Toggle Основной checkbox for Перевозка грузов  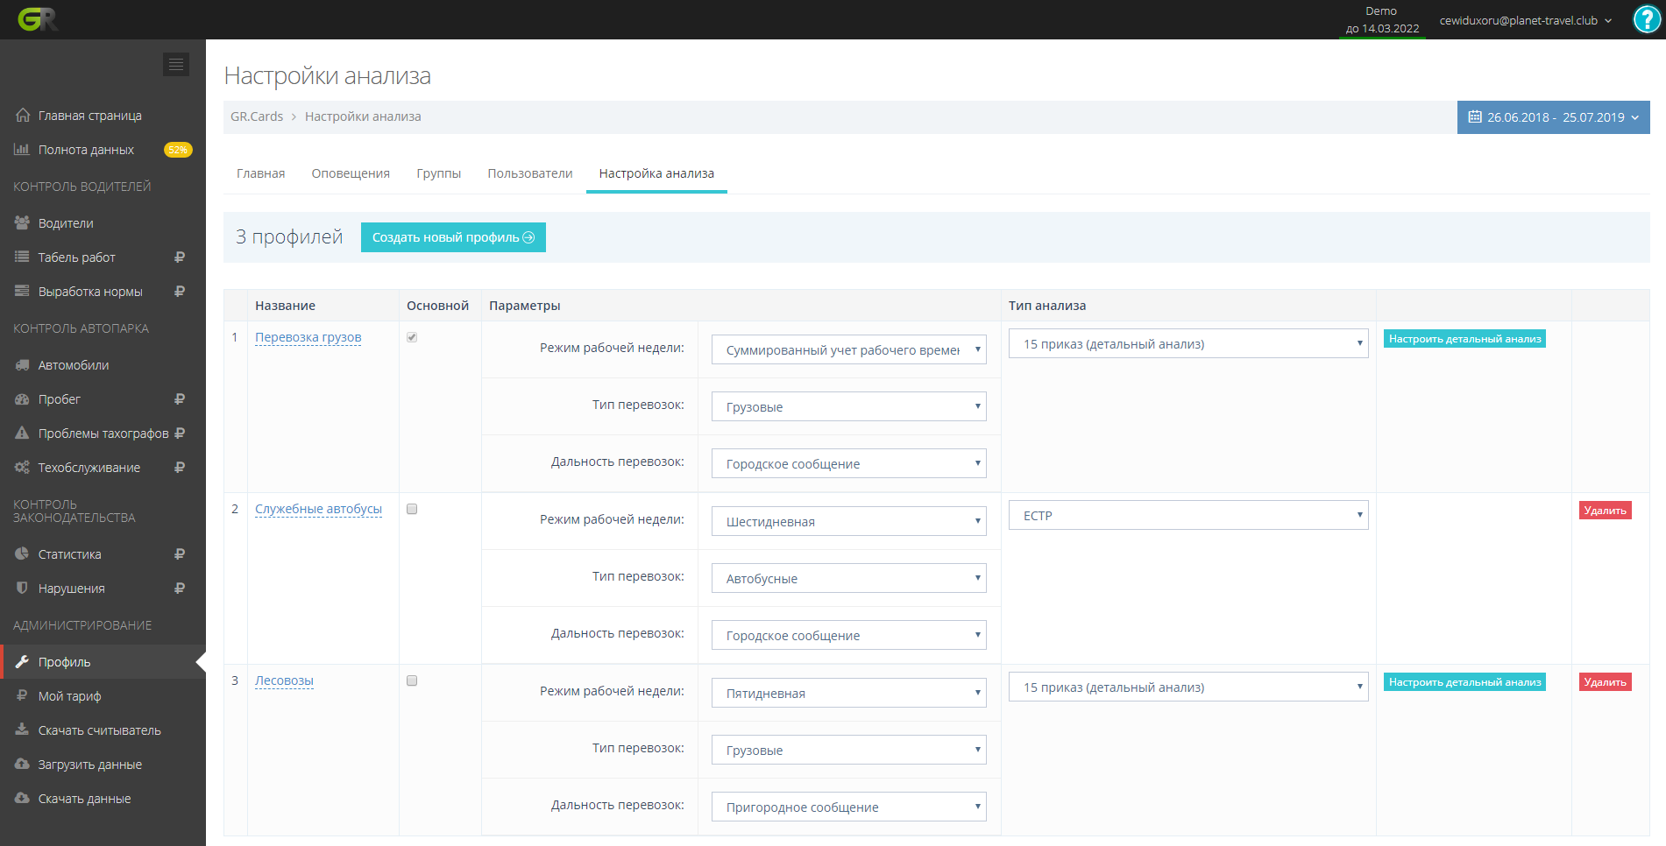point(412,337)
